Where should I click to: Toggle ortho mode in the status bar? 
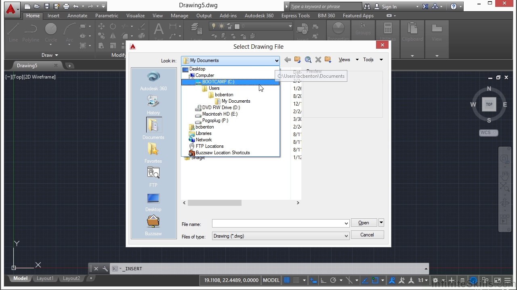[x=324, y=280]
